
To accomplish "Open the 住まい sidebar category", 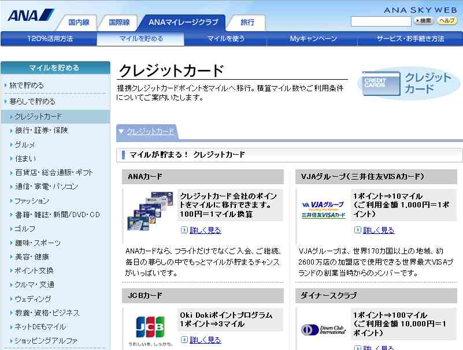I will (25, 158).
